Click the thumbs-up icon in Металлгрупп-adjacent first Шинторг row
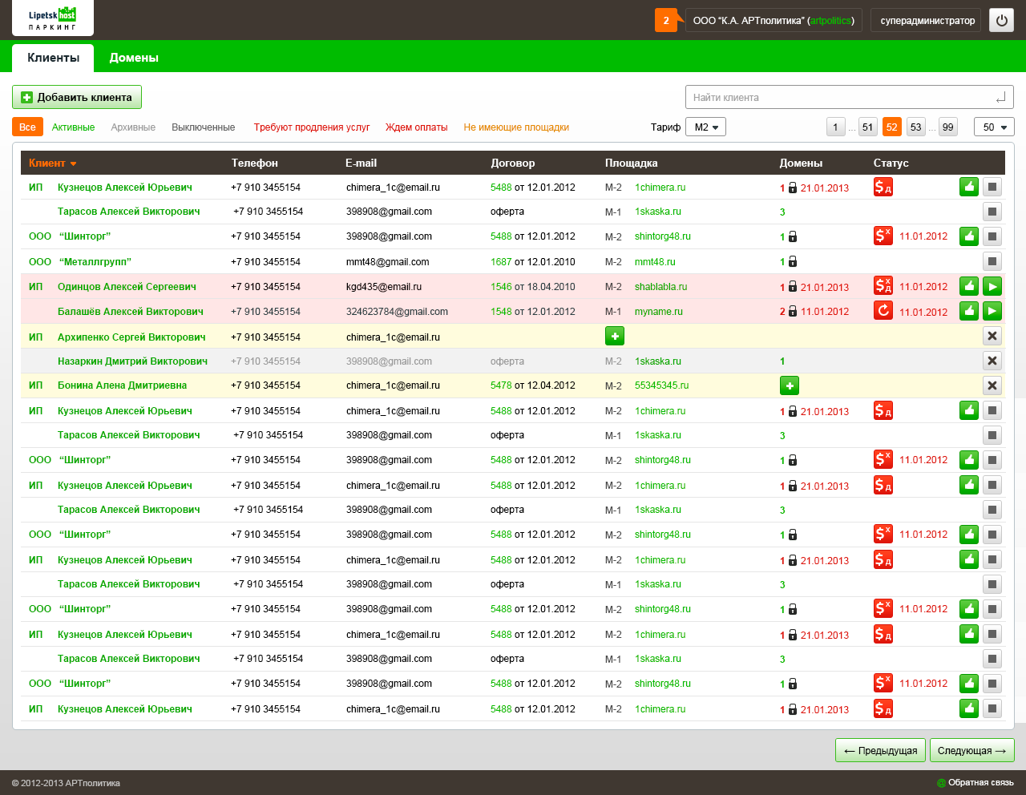This screenshot has width=1026, height=795. [969, 236]
